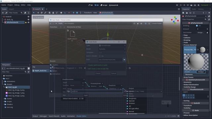Select the arrow Select mode tool
The width and height of the screenshot is (212, 119).
coord(34,13)
